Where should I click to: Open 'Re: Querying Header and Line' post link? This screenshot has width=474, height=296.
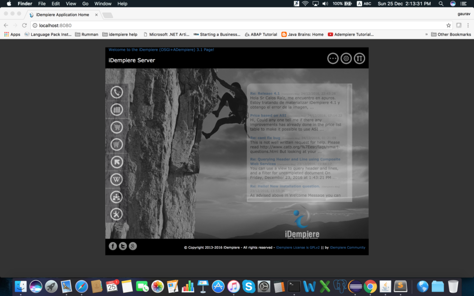point(295,161)
